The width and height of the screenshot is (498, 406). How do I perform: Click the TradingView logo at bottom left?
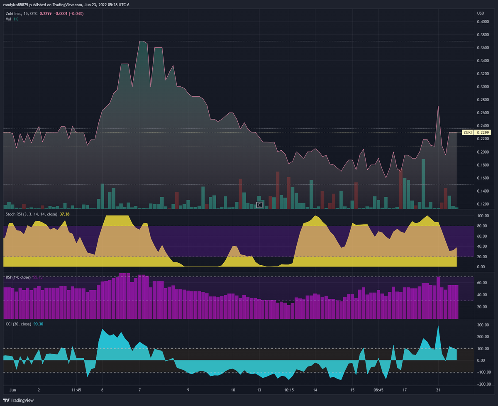(x=20, y=400)
